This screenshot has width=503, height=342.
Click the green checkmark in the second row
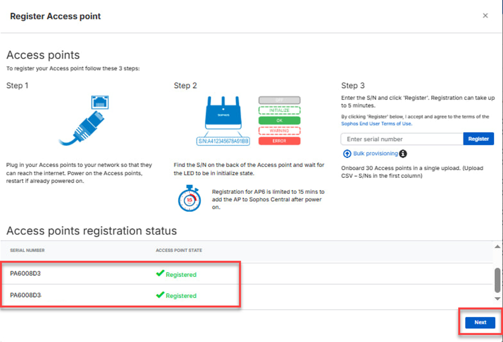click(x=160, y=295)
